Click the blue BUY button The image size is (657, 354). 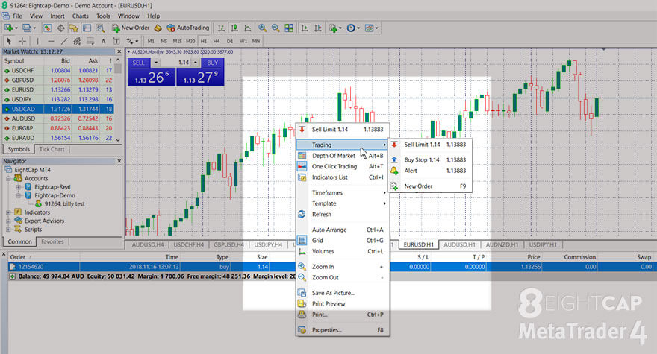coord(213,63)
